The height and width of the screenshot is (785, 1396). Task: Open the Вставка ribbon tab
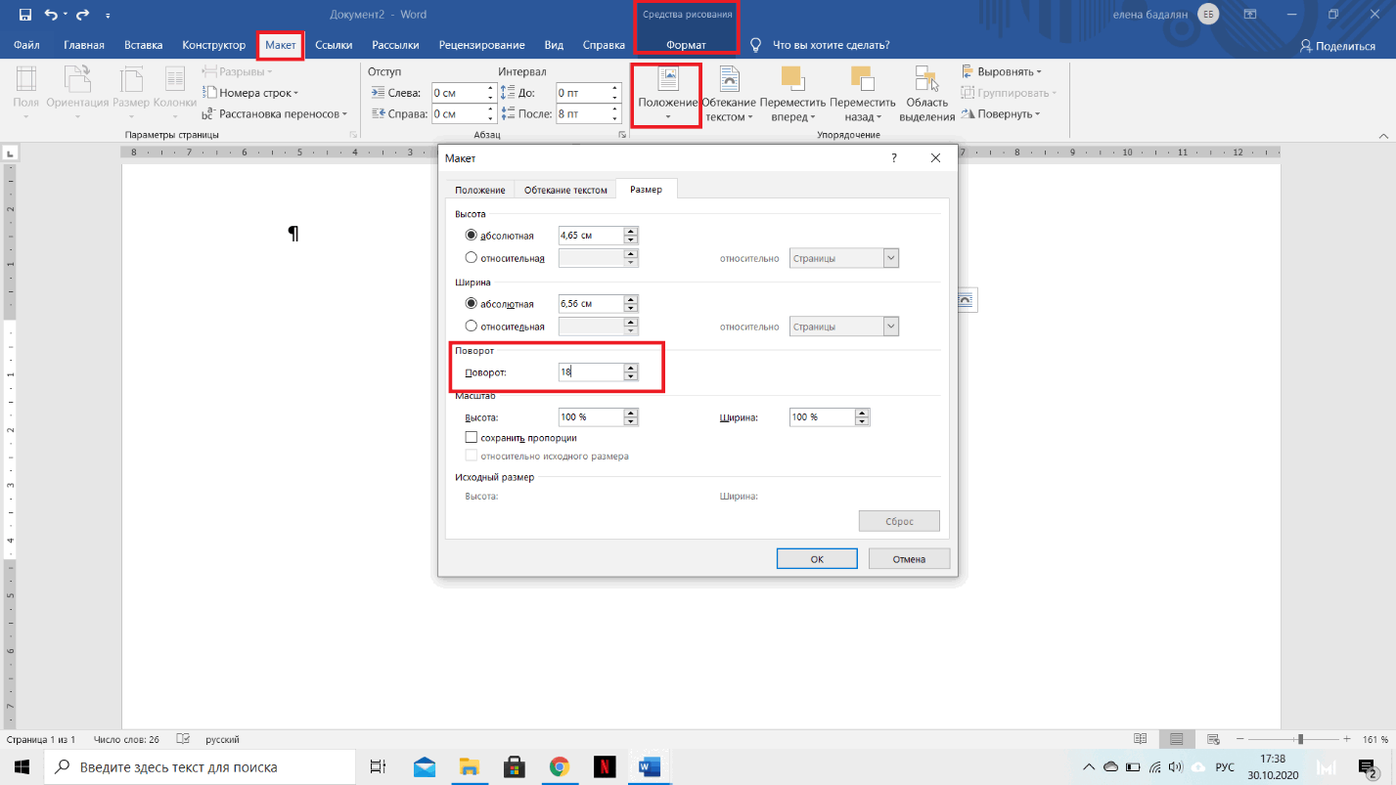point(142,45)
